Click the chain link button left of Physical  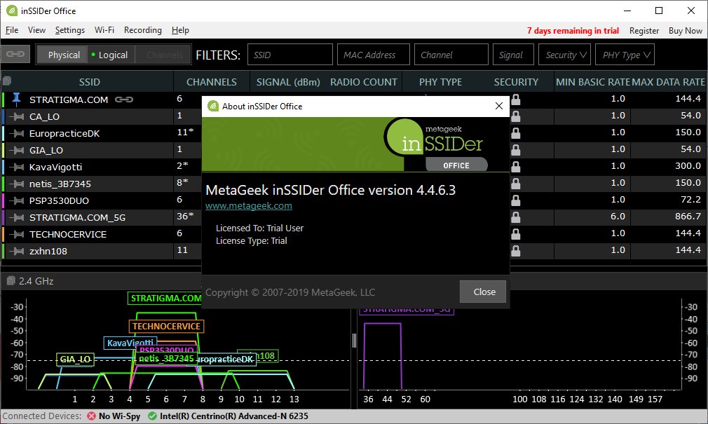15,55
